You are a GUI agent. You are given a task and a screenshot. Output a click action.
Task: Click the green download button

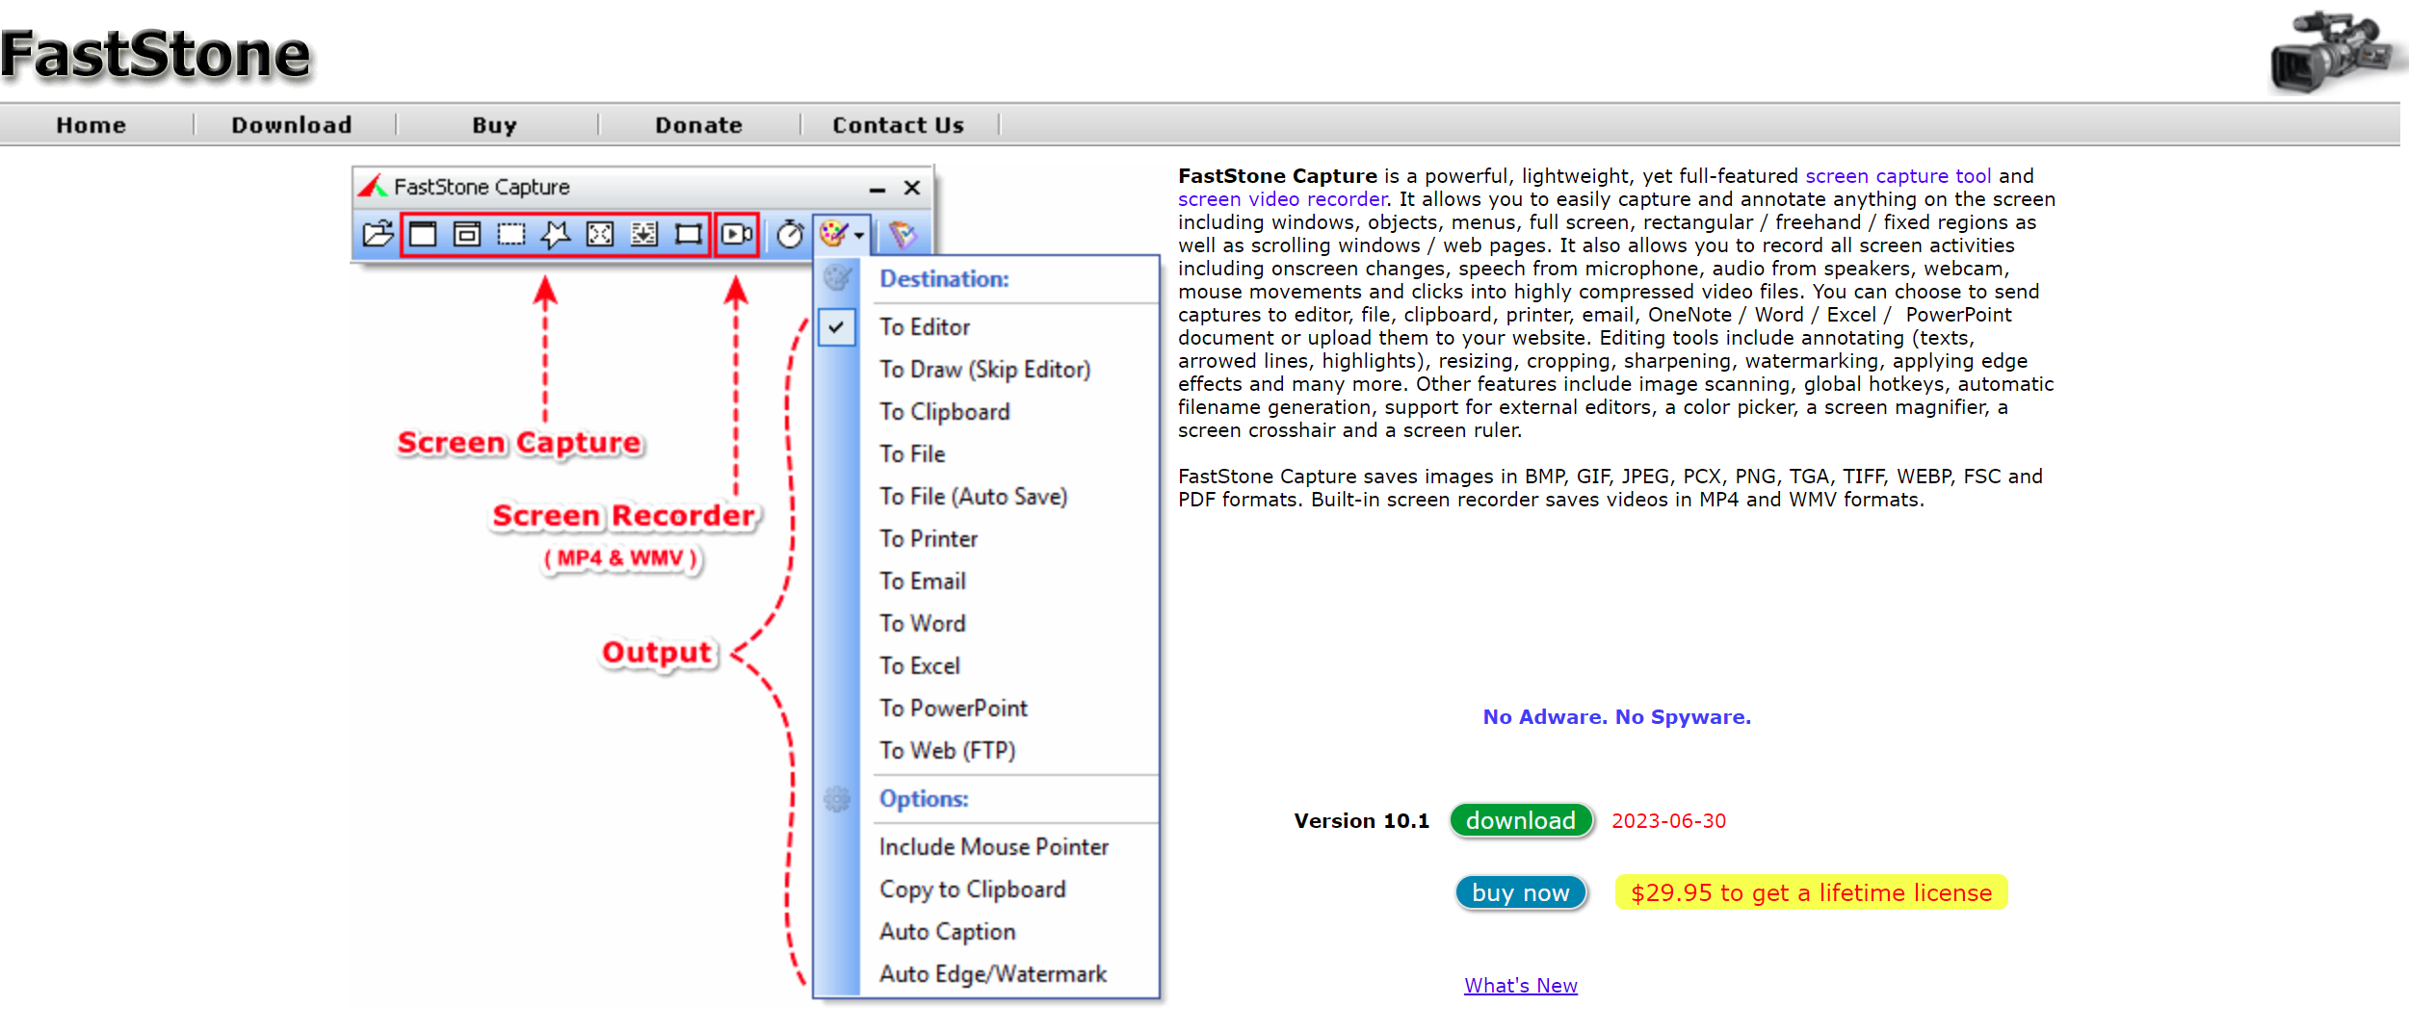tap(1521, 820)
